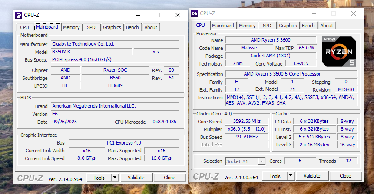Click Max TDP value 65.0 W
374x194 pixels.
(307, 48)
